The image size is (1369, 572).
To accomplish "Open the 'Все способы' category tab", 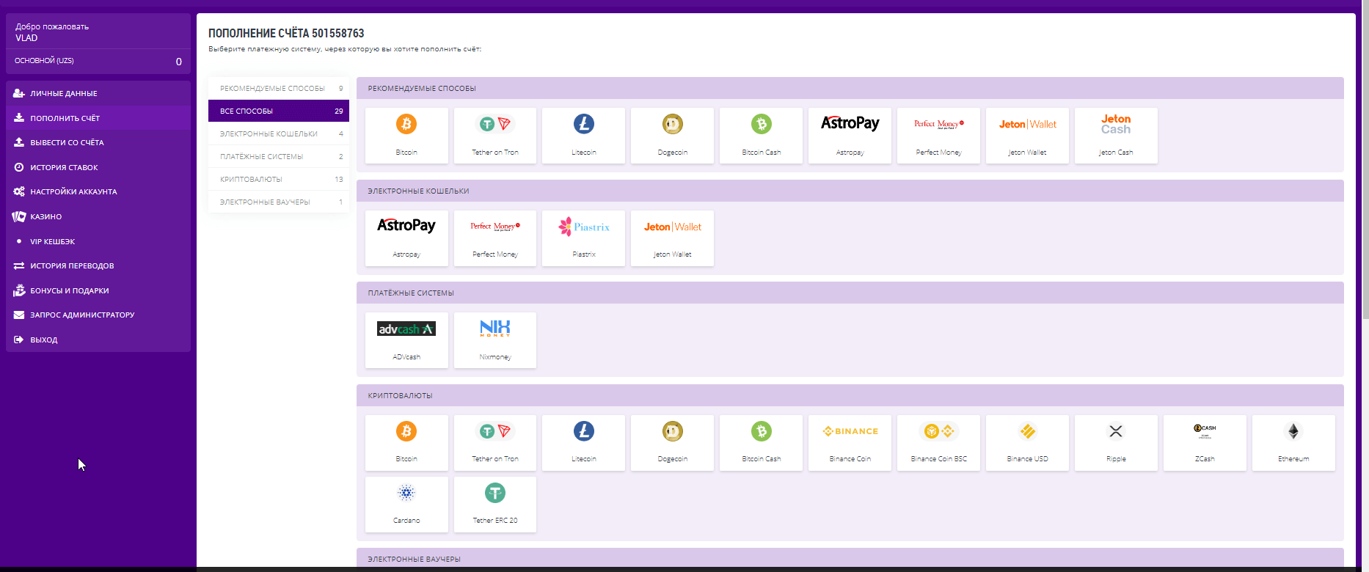I will [278, 111].
